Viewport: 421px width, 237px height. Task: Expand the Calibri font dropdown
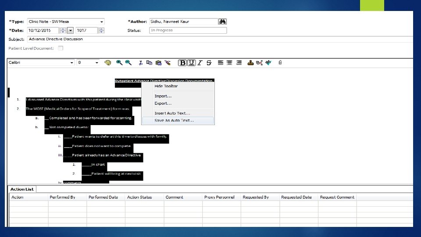coord(71,63)
